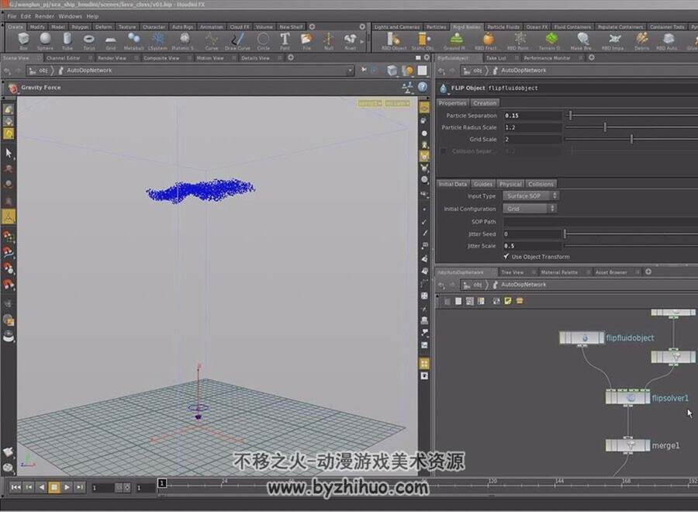Open the Windows menu
The image size is (698, 512).
point(71,16)
